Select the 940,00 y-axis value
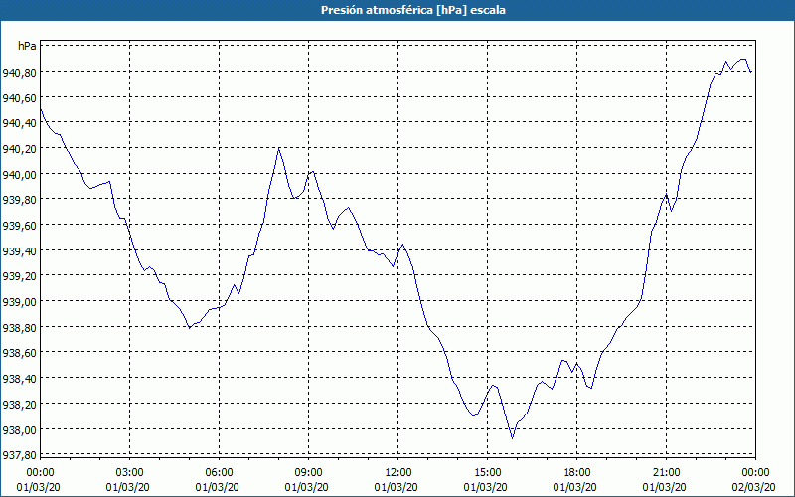 coord(19,175)
